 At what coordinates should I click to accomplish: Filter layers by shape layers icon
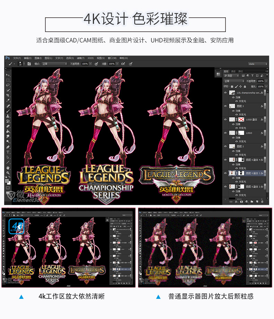[x=257, y=75]
